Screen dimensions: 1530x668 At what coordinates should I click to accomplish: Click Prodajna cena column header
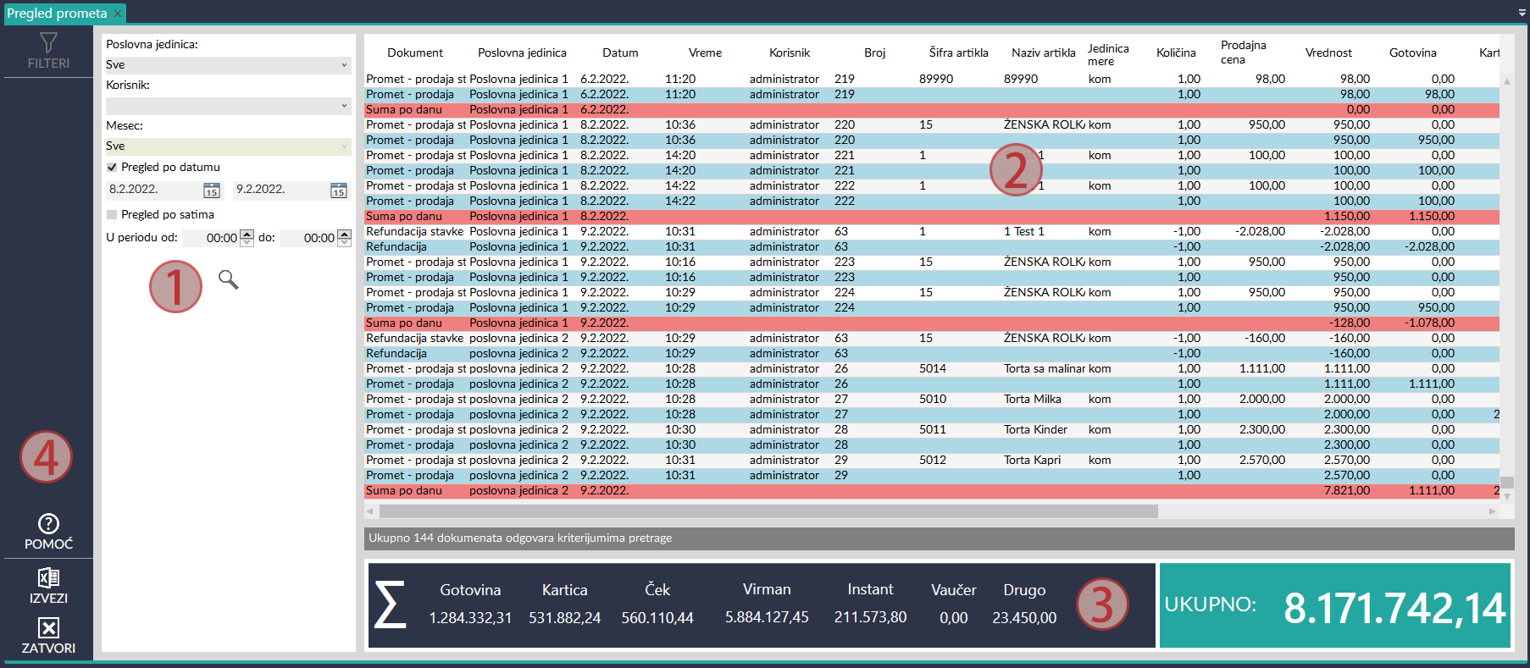pos(1243,52)
